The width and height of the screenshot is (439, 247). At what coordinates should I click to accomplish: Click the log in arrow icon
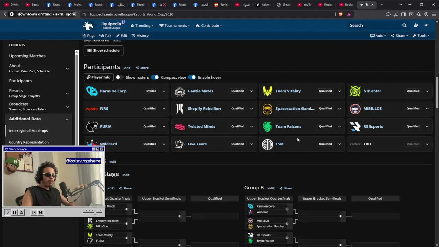click(x=426, y=25)
